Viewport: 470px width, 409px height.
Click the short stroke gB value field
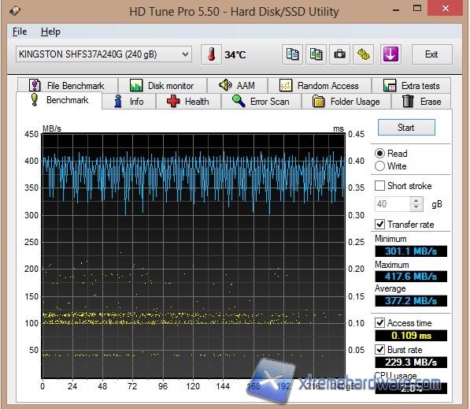(x=392, y=204)
